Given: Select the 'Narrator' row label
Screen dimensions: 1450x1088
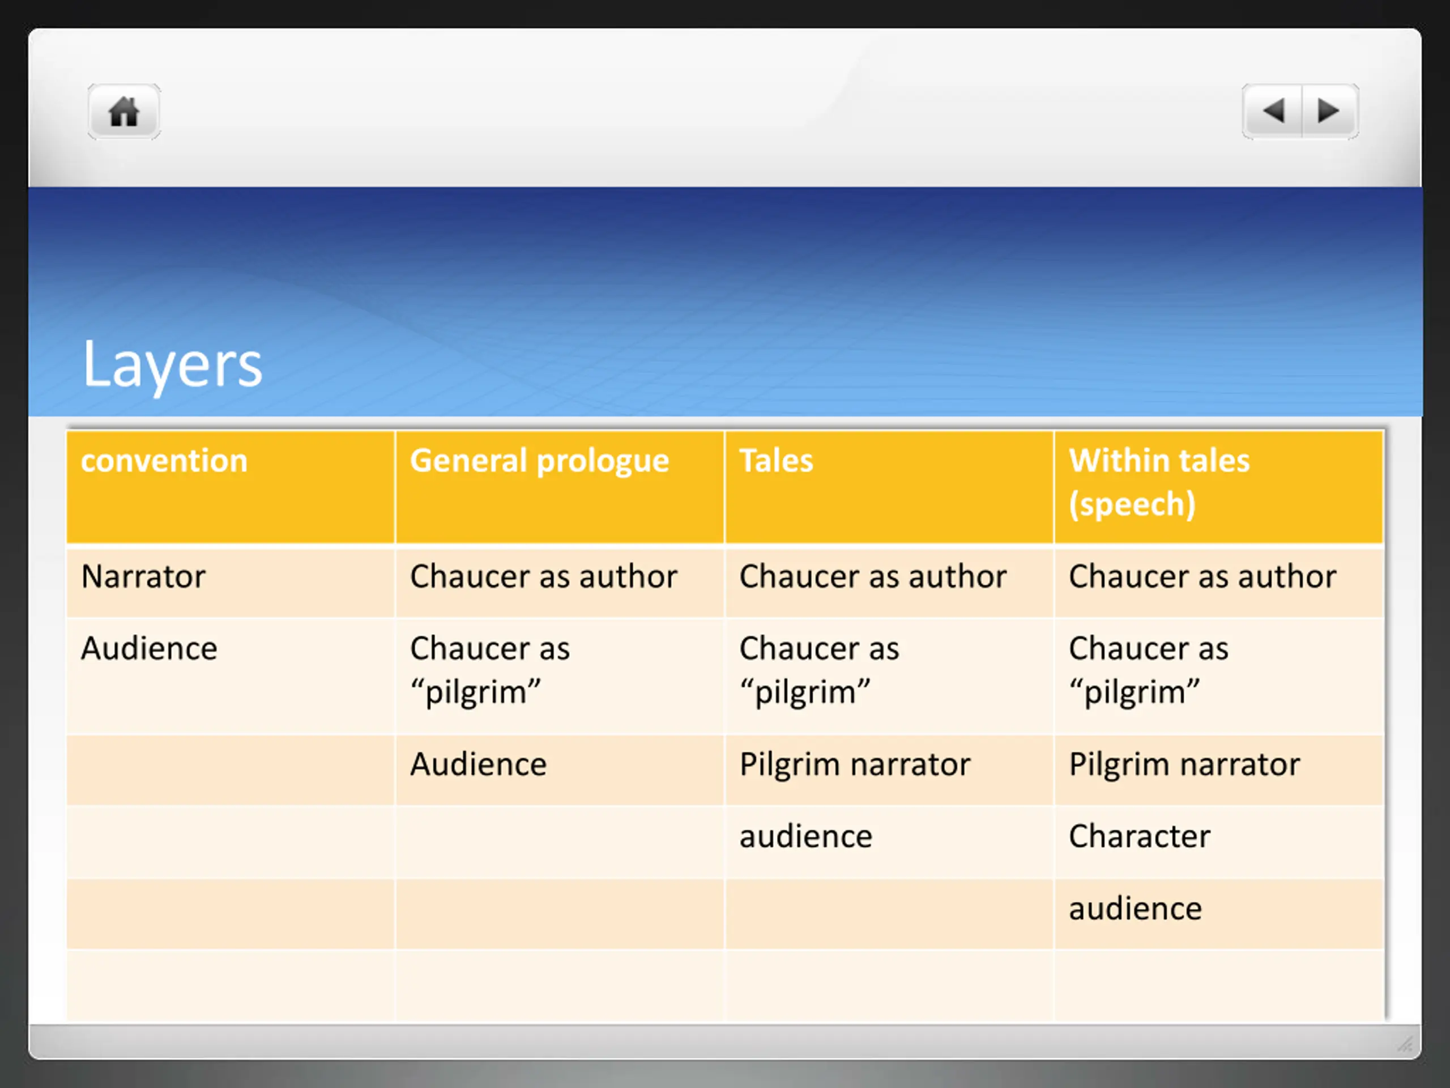Looking at the screenshot, I should pyautogui.click(x=143, y=576).
